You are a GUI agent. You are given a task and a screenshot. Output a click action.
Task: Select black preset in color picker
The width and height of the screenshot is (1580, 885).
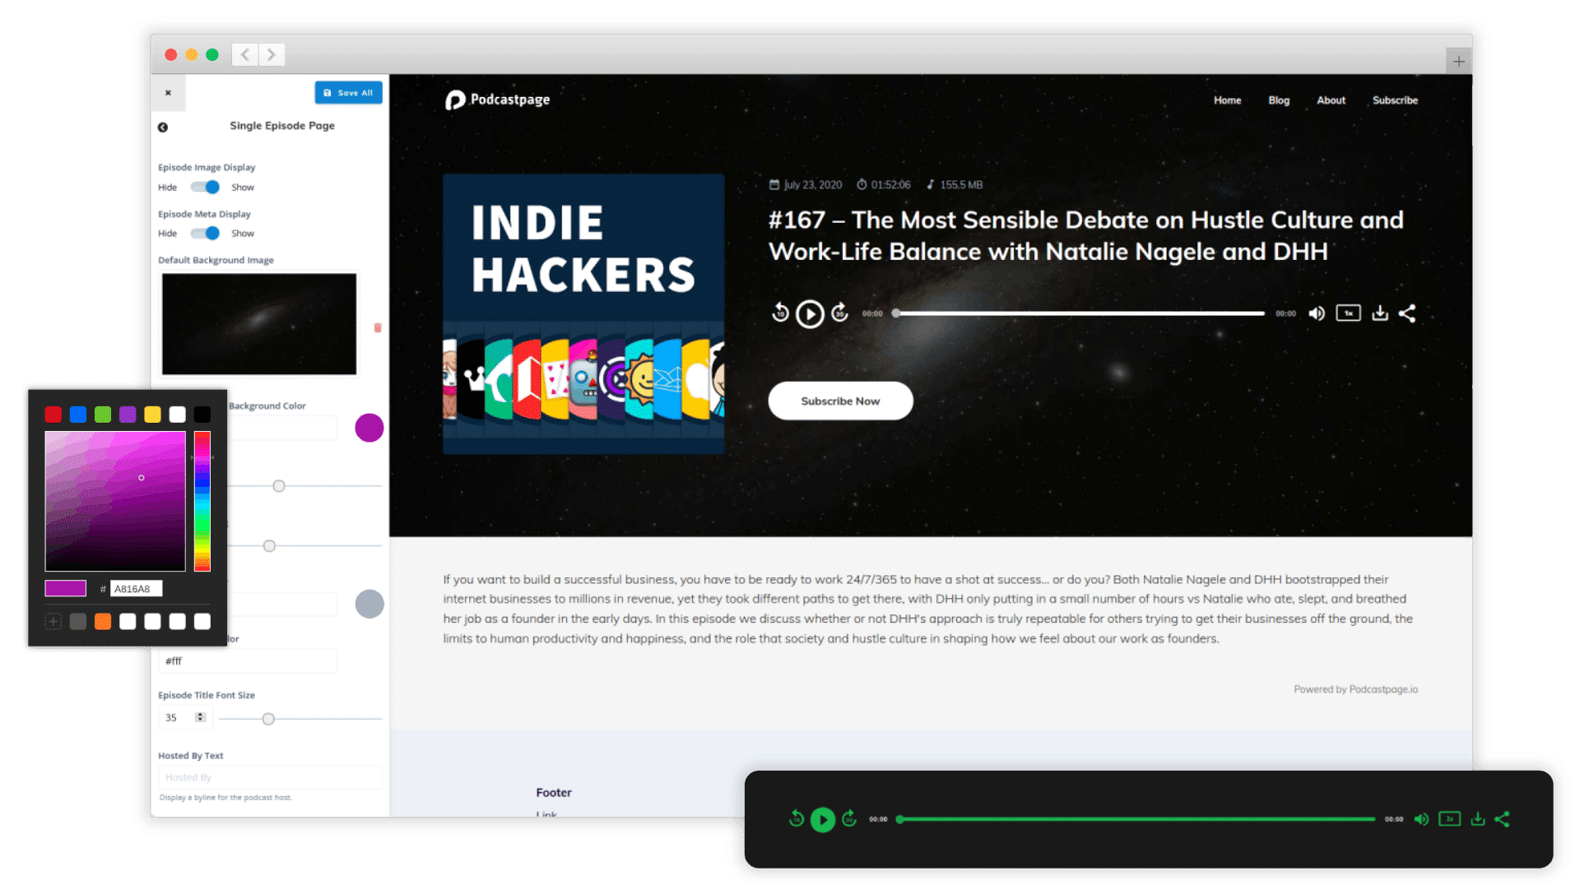(x=202, y=415)
